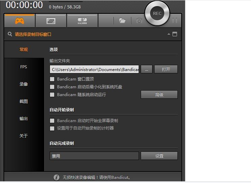
Task: Enable Bandicam 窗口置顶 checkbox
Action: click(52, 79)
